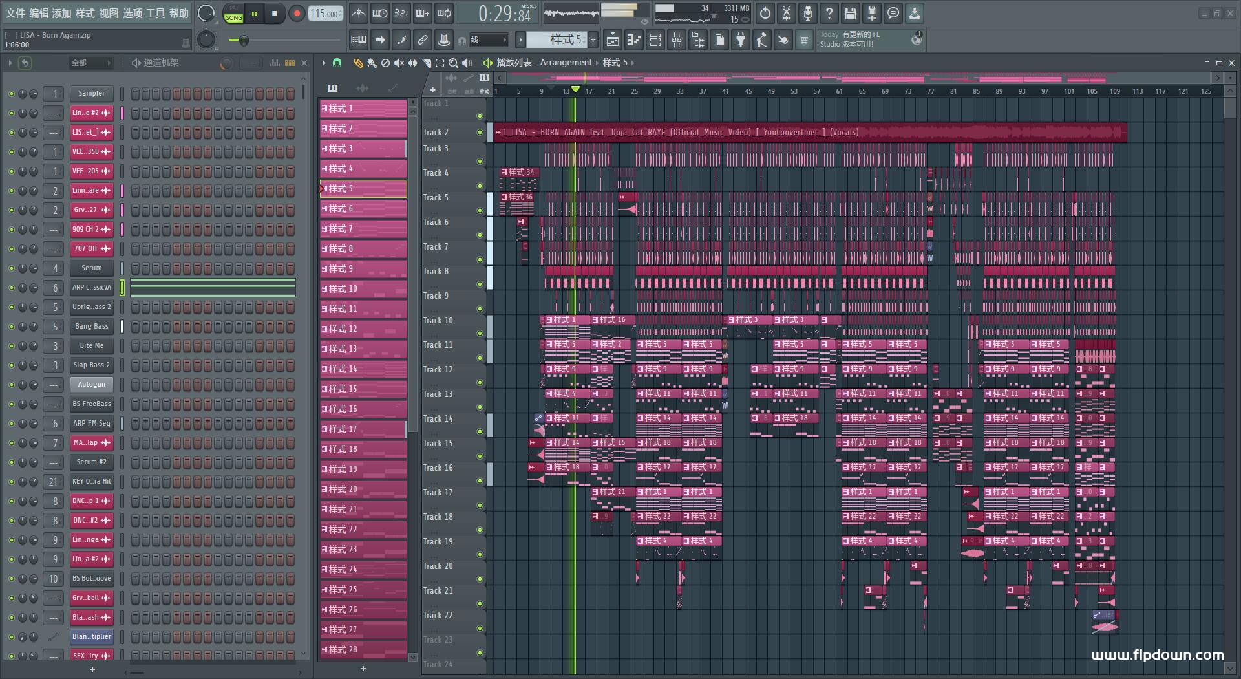
Task: Open the channel rack filter dropdown 全部
Action: [x=90, y=63]
